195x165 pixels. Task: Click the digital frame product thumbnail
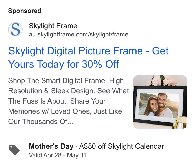160,102
